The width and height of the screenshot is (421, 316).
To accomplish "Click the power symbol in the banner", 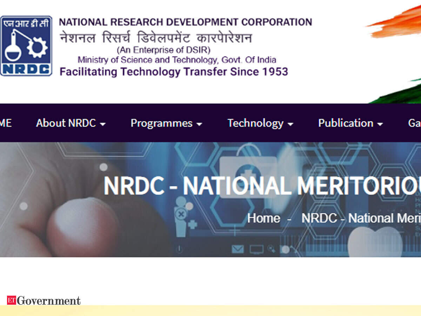I will [180, 249].
